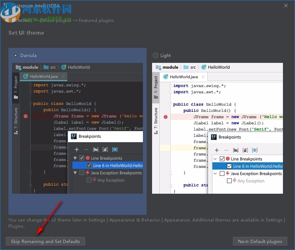Click Skip Remaining and Set Defaults
The width and height of the screenshot is (295, 250).
point(45,241)
